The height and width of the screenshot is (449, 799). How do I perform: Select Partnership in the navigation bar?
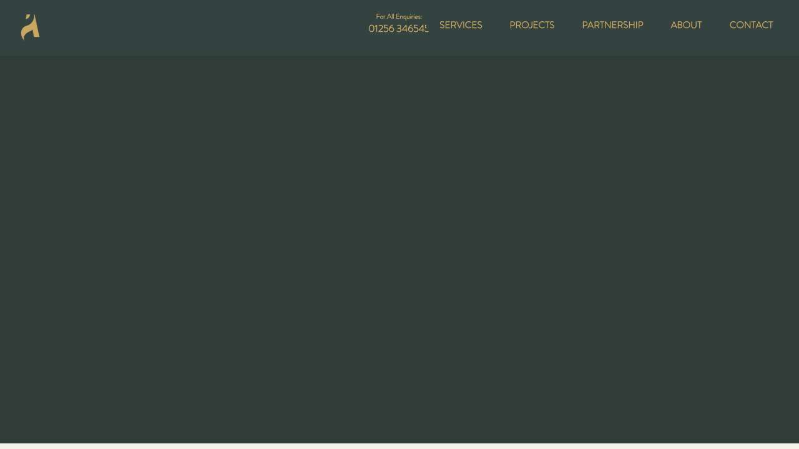click(x=612, y=25)
